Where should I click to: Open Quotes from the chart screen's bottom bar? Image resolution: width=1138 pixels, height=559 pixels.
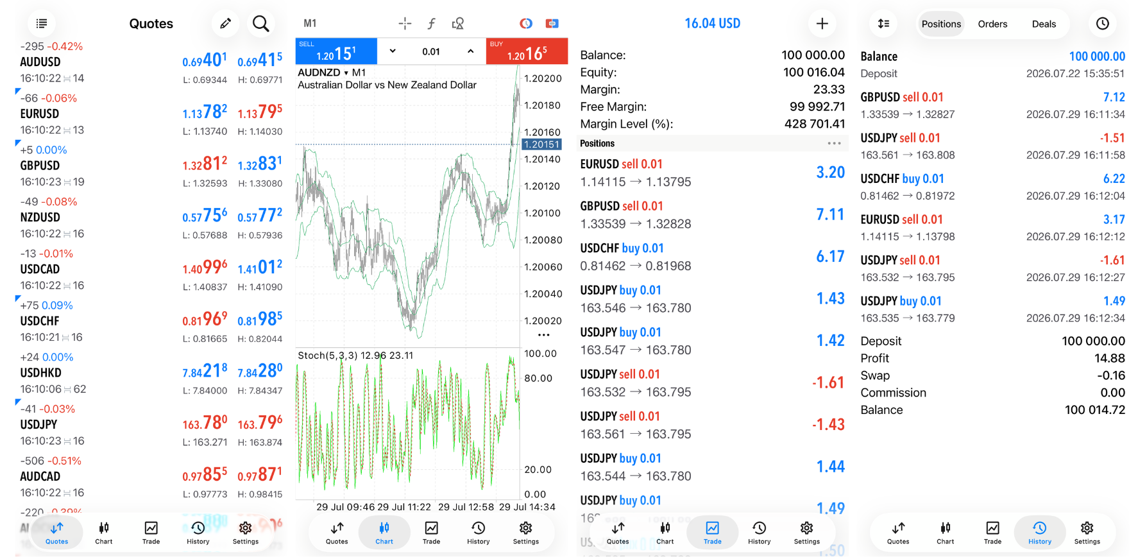point(337,533)
